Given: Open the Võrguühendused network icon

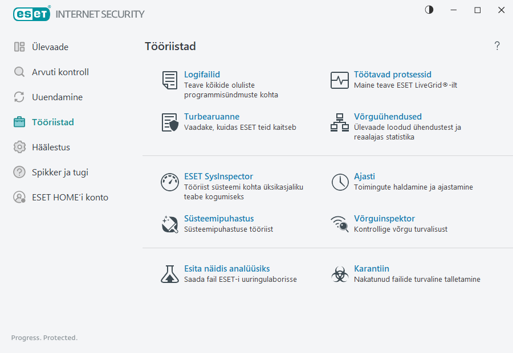Looking at the screenshot, I should click(340, 122).
